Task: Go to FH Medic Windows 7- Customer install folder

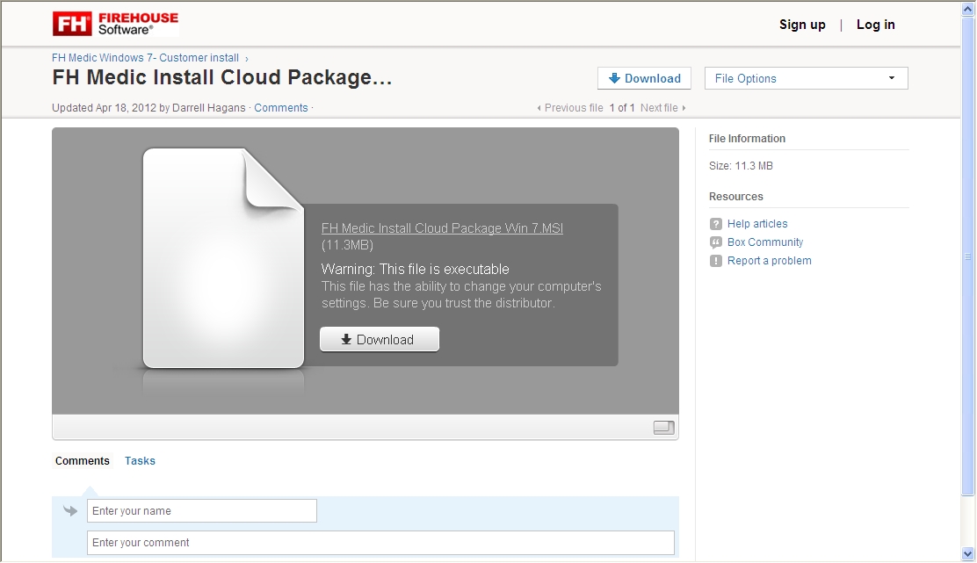Action: [x=145, y=58]
